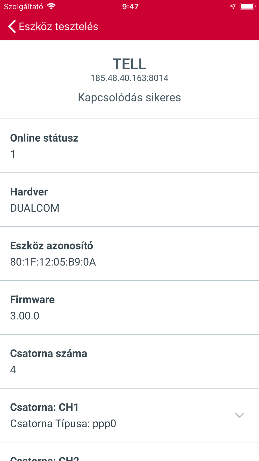The height and width of the screenshot is (461, 259).
Task: Select the Hardver DUALCOM row
Action: click(129, 200)
